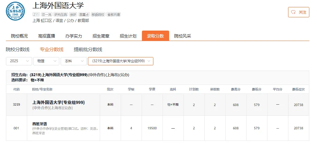The height and width of the screenshot is (146, 317).
Task: Click the 西班牙语 major name
Action: click(40, 124)
